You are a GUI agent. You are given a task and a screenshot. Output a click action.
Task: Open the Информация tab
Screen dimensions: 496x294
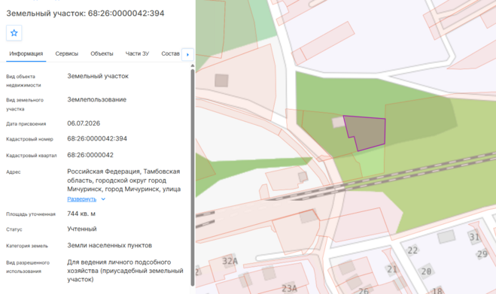pos(26,53)
